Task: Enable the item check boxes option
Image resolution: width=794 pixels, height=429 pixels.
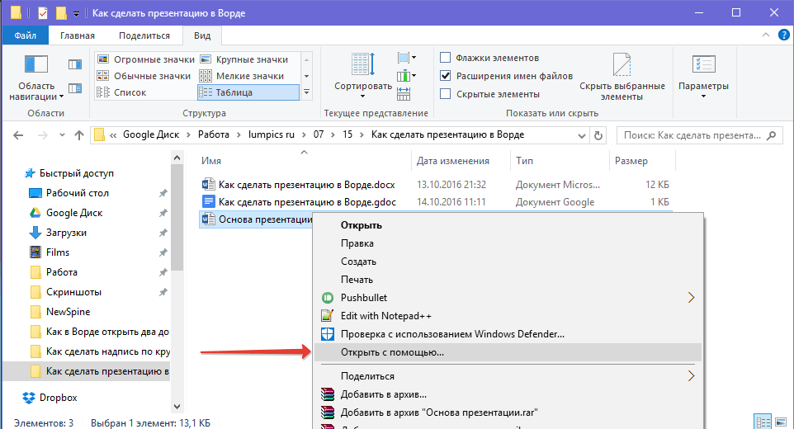Action: 446,58
